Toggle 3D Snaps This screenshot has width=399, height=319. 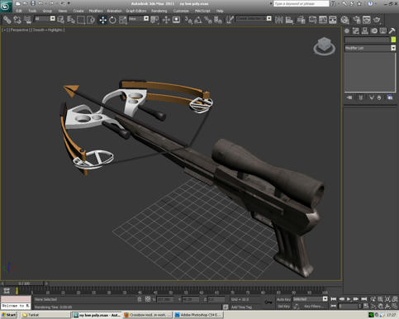188,20
